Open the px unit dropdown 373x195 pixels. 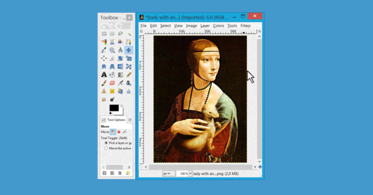pyautogui.click(x=169, y=174)
